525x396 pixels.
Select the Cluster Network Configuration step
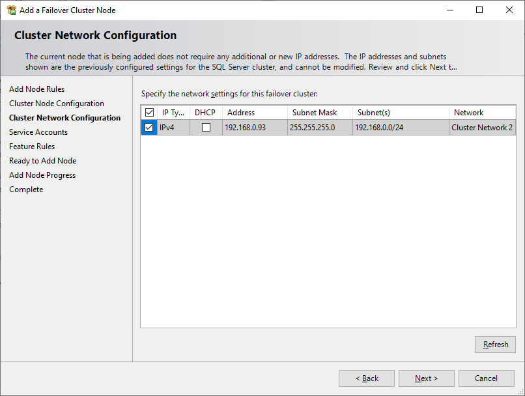(x=64, y=118)
